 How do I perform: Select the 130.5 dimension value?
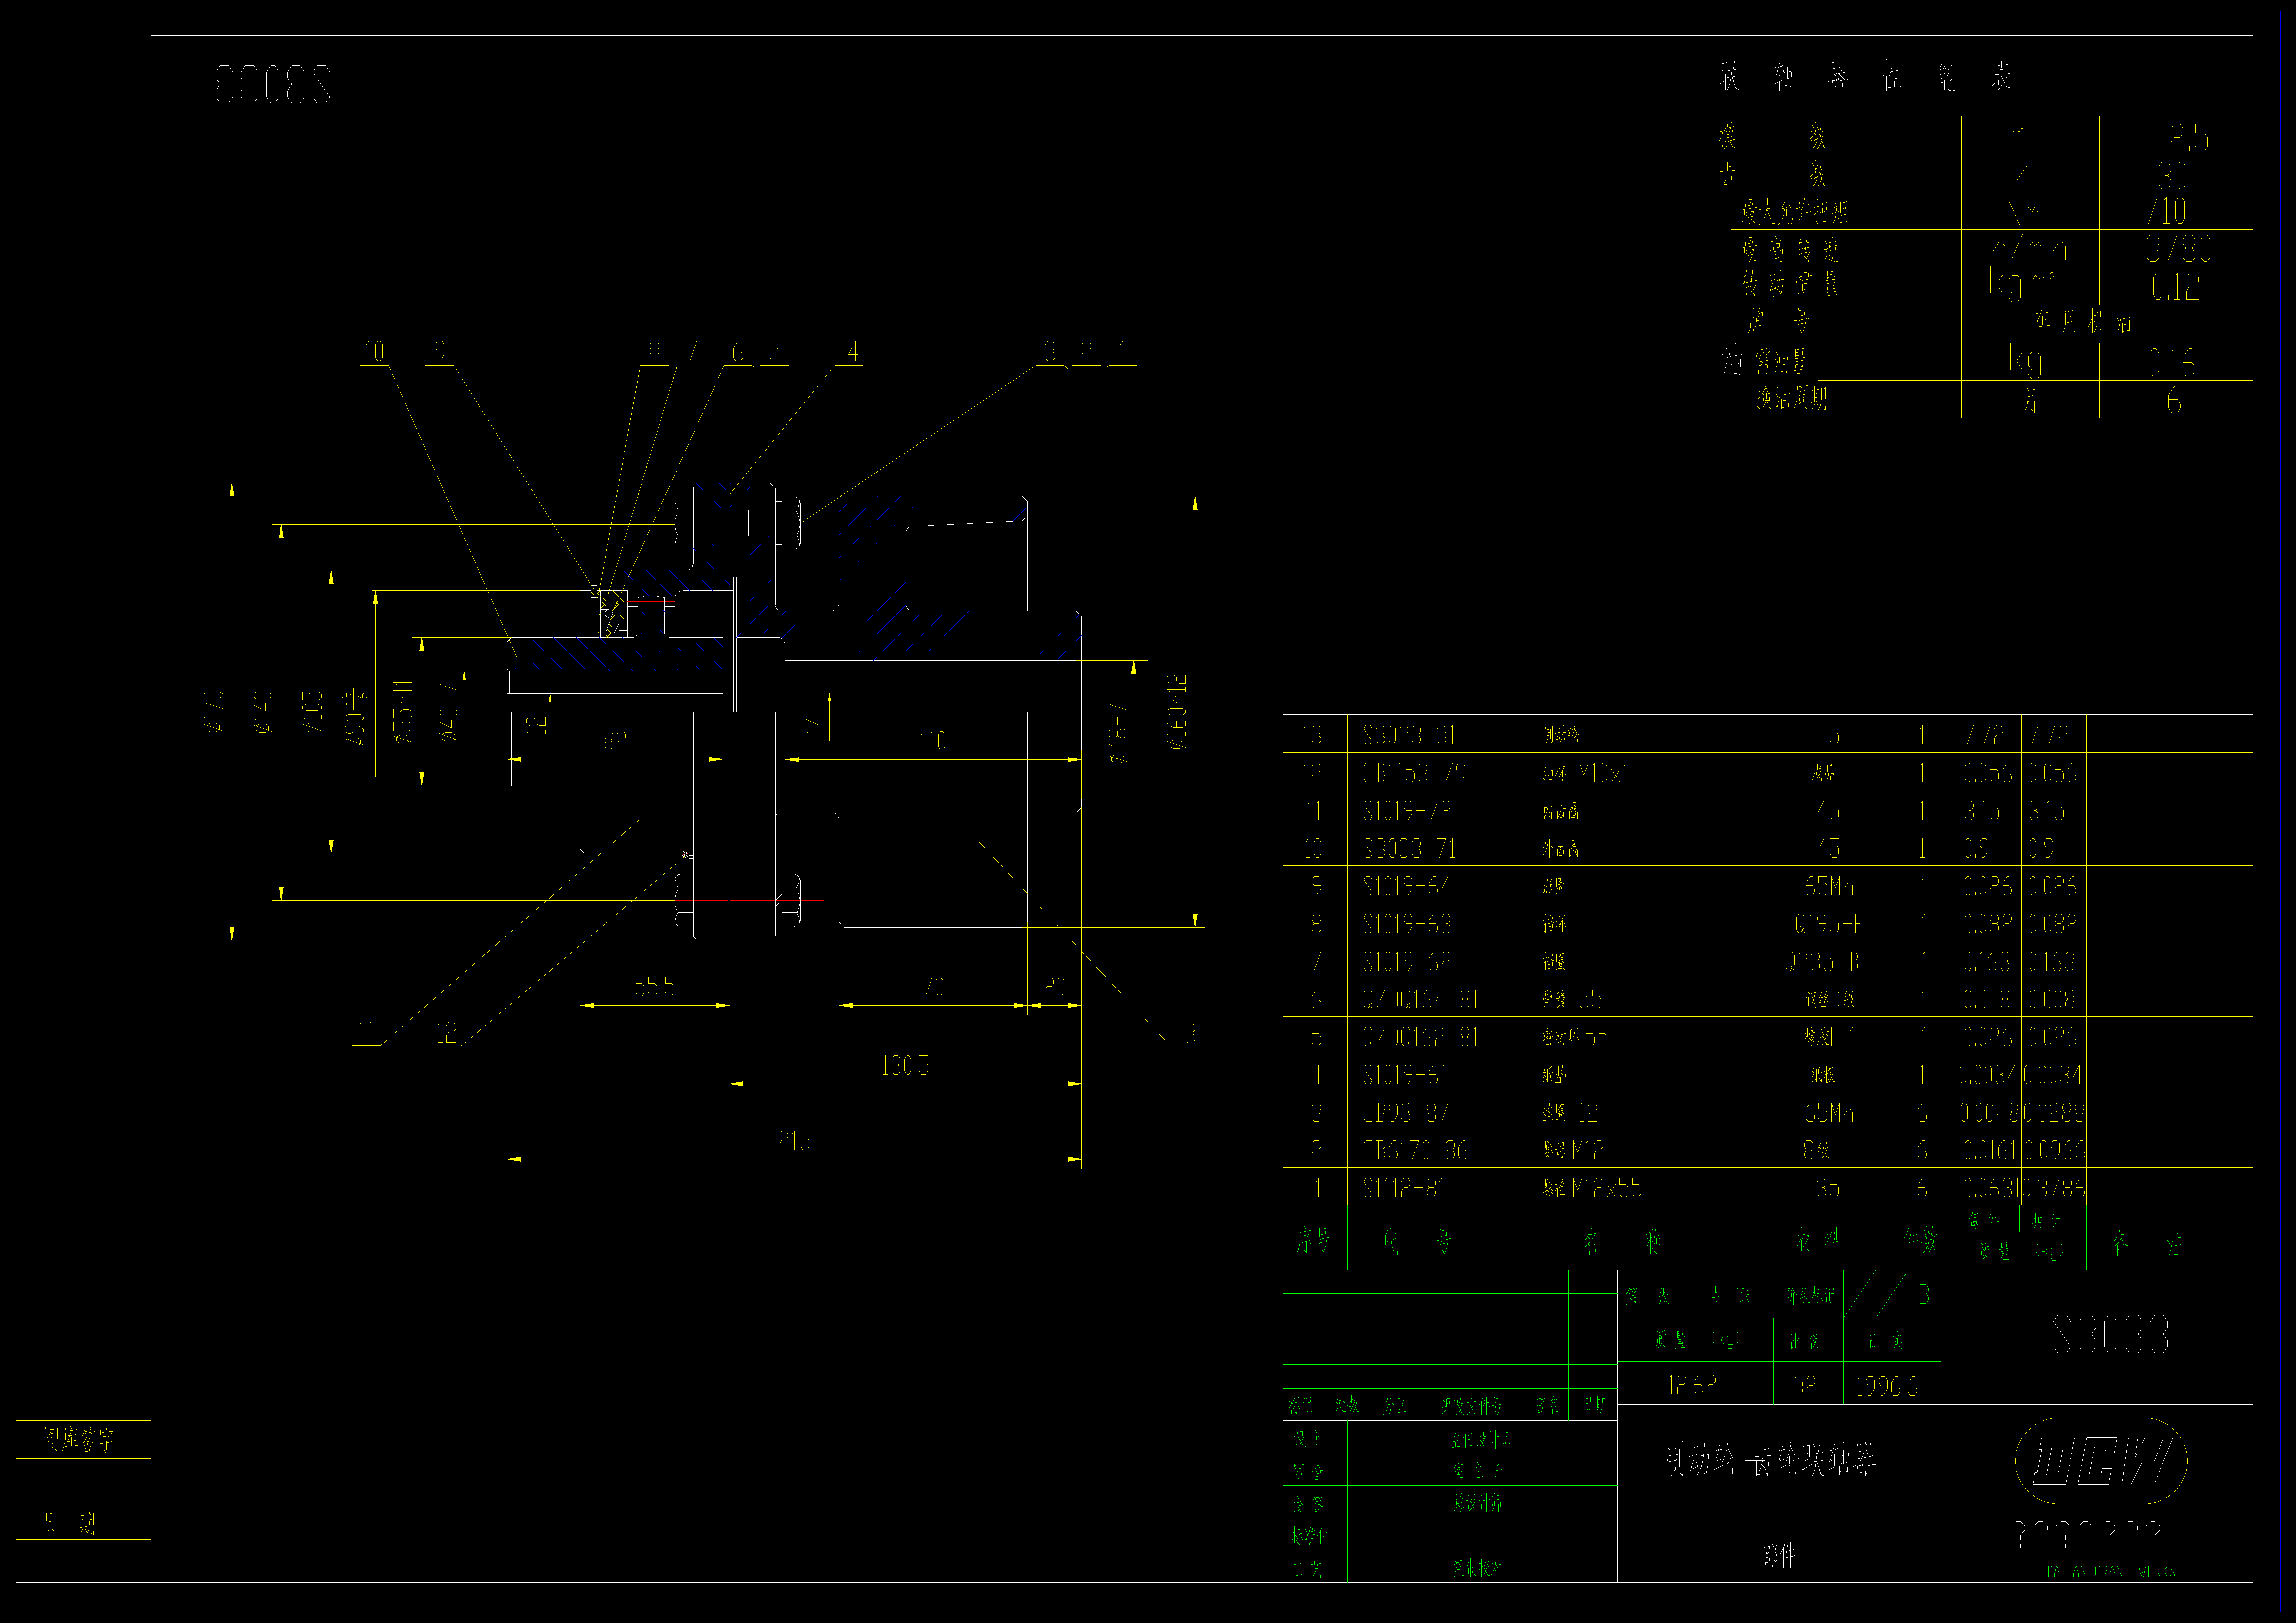point(905,1066)
